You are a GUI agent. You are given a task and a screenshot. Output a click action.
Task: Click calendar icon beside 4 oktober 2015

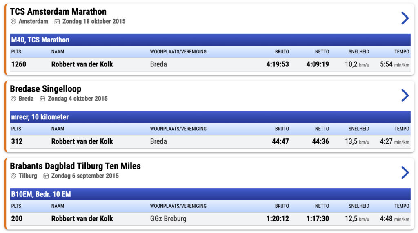(42, 99)
